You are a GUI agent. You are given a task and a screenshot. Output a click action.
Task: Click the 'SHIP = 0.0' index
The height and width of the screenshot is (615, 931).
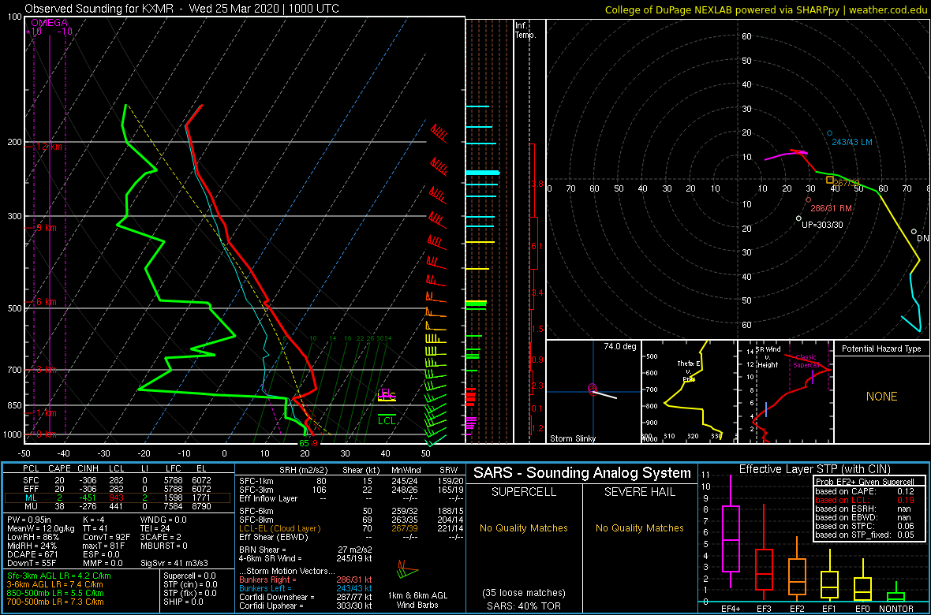[x=183, y=601]
